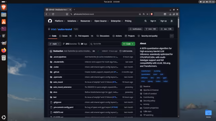Open the 215 Branches link
This screenshot has width=216, height=121.
70,44
